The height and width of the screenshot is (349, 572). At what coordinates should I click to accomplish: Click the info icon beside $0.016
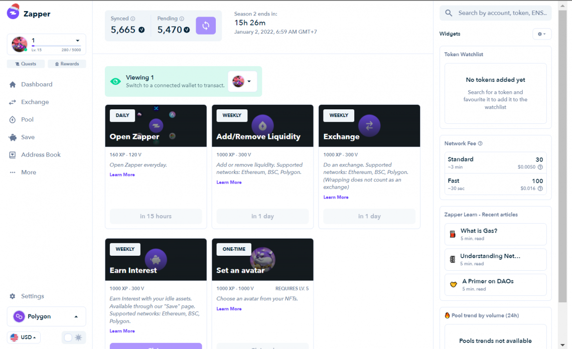click(x=540, y=189)
